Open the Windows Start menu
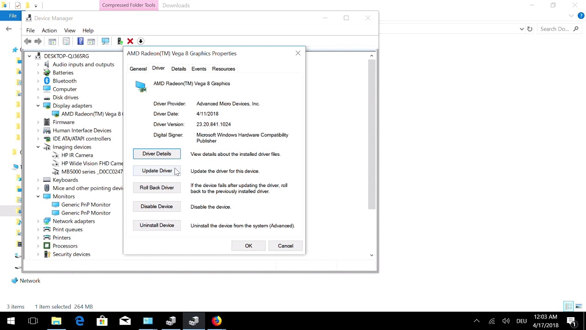Image resolution: width=586 pixels, height=330 pixels. (11, 321)
